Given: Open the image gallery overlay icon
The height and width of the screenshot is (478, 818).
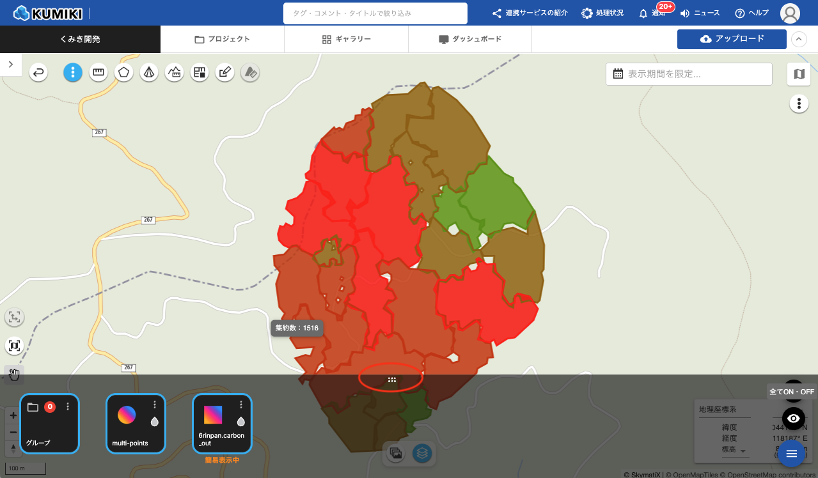Looking at the screenshot, I should coord(396,453).
